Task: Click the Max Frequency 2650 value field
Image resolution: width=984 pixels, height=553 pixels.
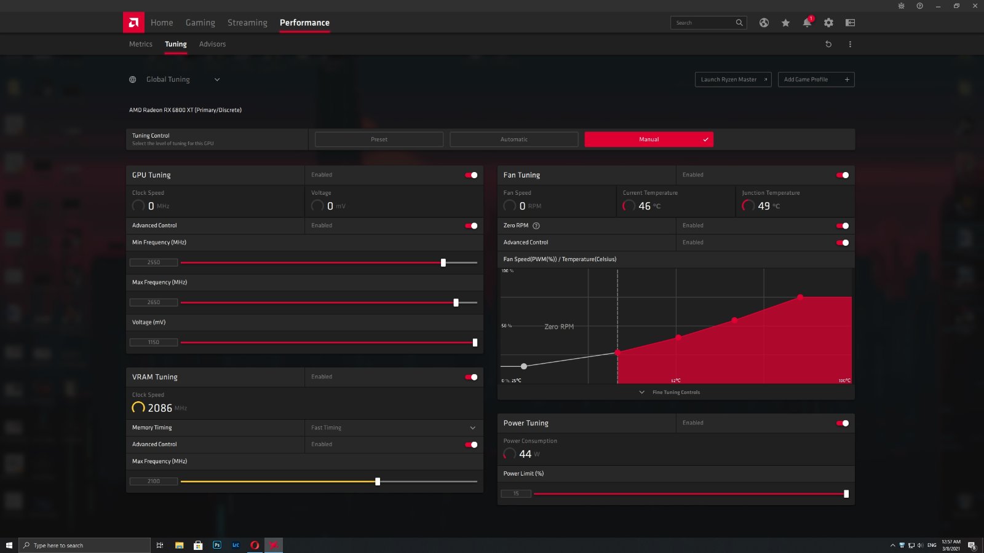Action: click(154, 302)
